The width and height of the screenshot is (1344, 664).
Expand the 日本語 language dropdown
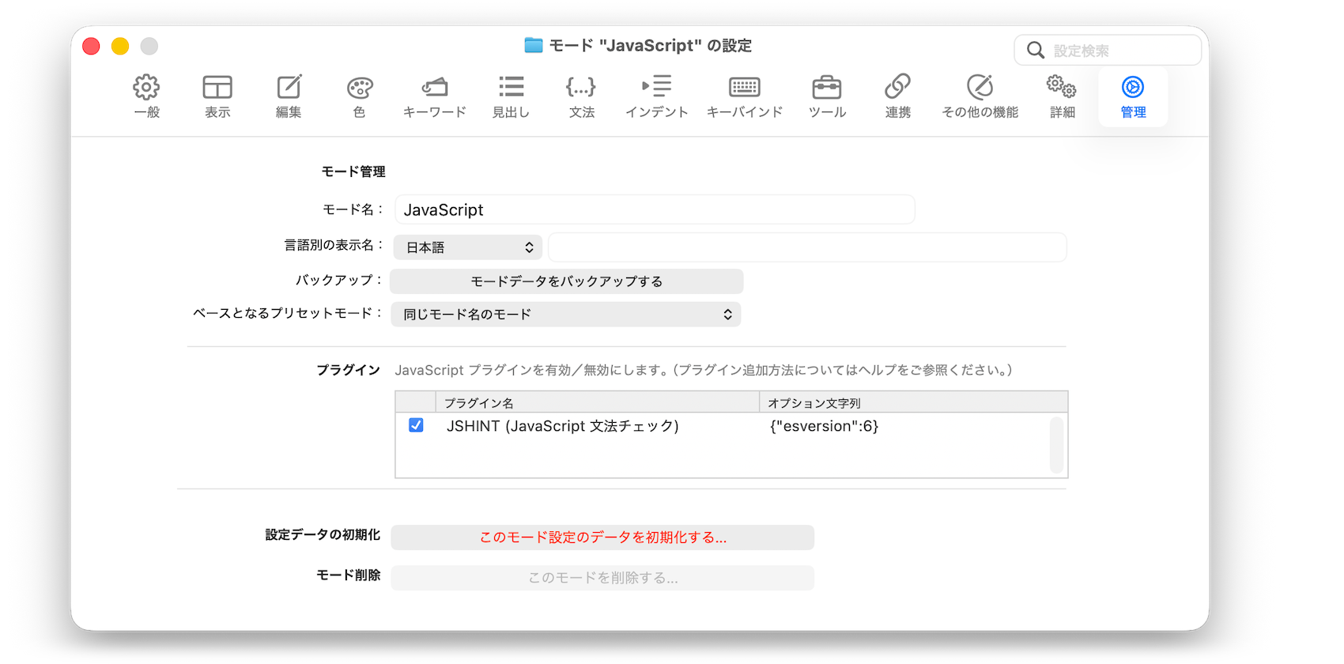coord(468,247)
